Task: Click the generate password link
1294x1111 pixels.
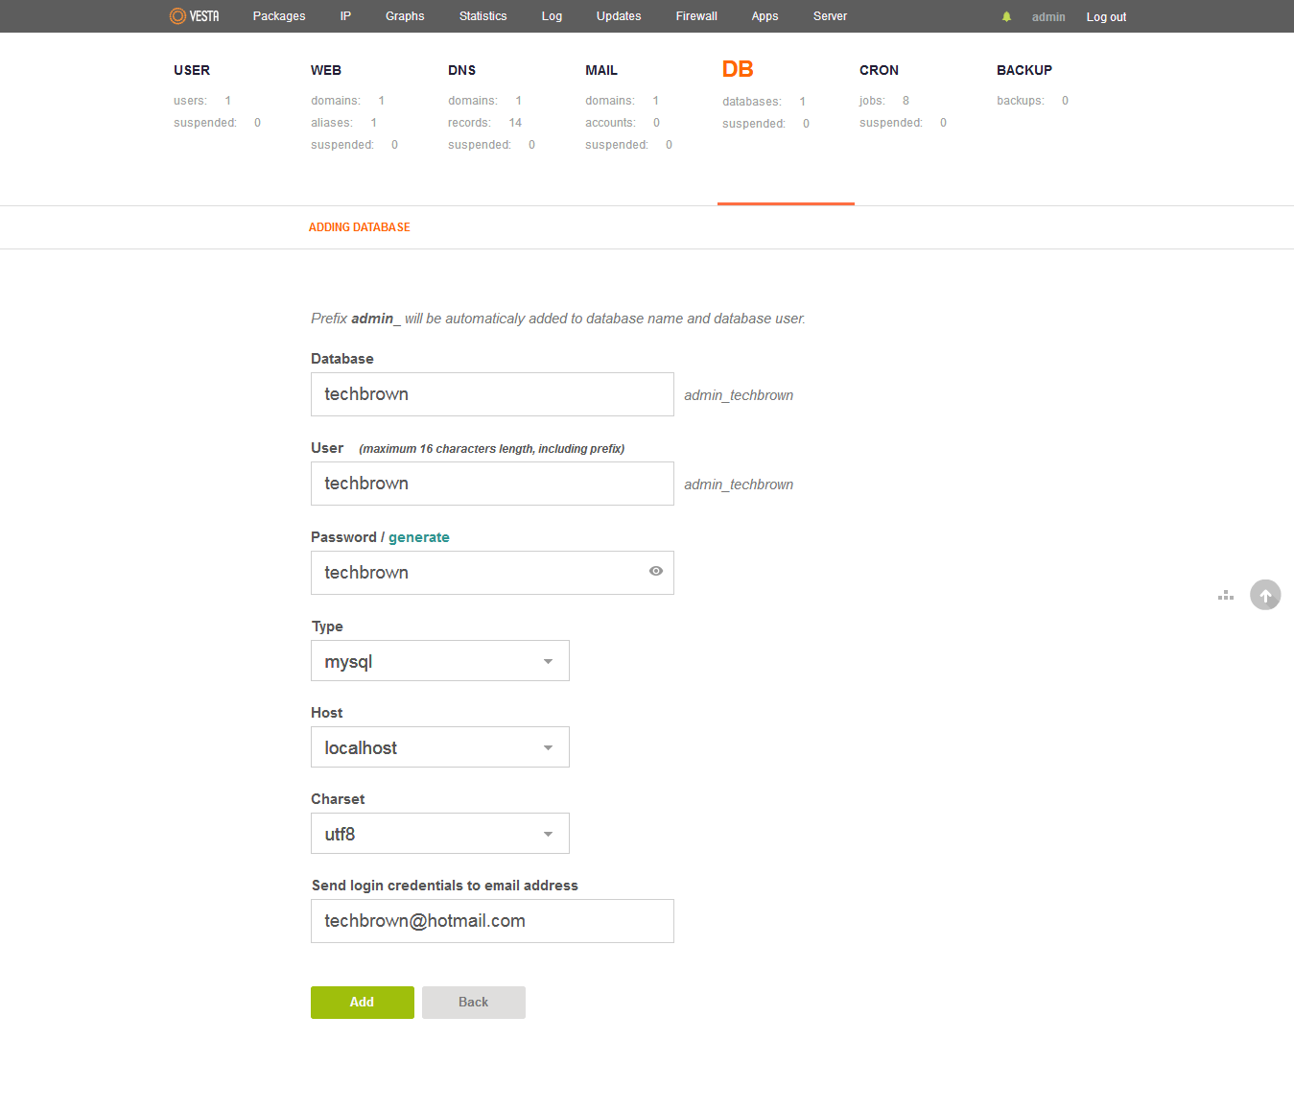Action: [x=418, y=537]
